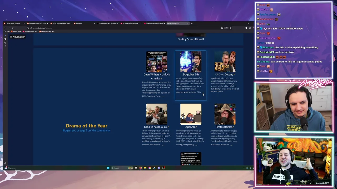Select the Dean Withers nominee thumbnail
Screen dimensions: 337x189
click(157, 62)
